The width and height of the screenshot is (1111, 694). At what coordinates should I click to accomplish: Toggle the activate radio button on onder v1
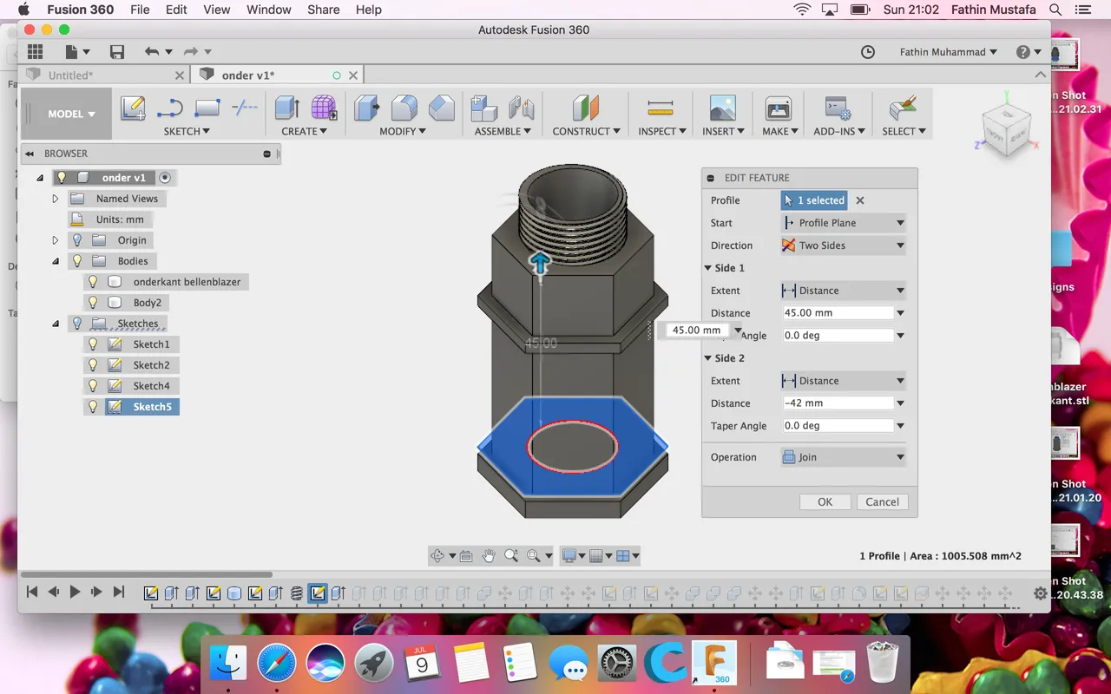165,178
